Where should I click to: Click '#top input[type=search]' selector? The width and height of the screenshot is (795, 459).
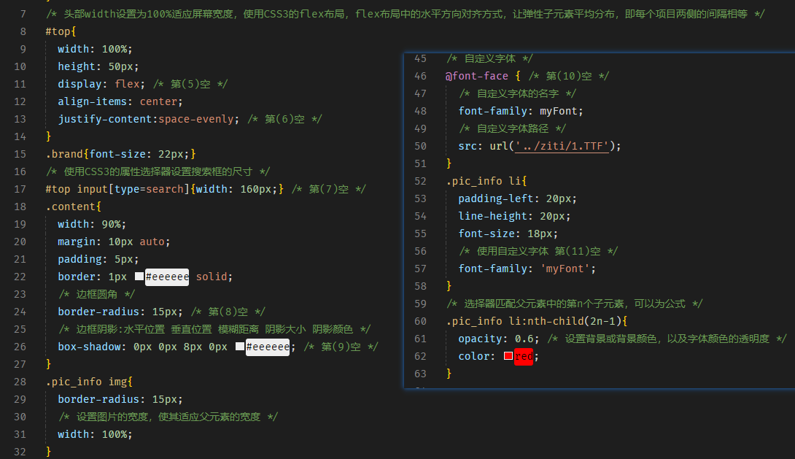pos(117,189)
